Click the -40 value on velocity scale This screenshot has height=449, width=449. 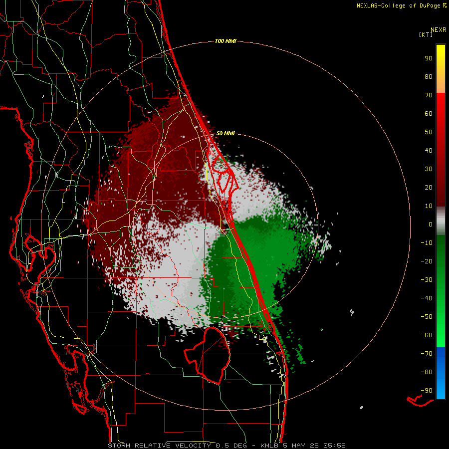tap(427, 298)
